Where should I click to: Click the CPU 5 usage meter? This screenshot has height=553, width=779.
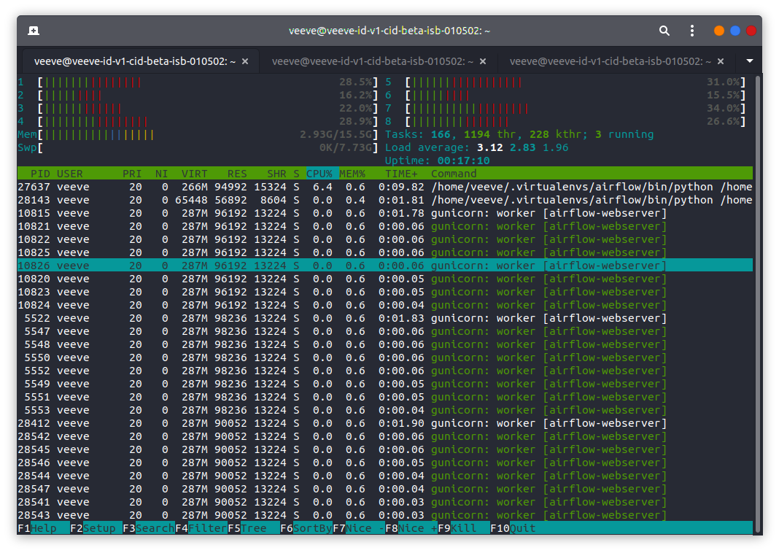565,82
